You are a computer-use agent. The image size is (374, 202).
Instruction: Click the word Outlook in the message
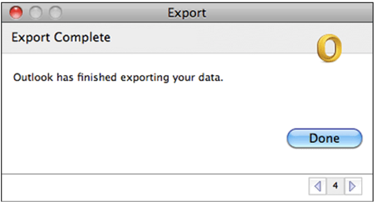tap(33, 77)
